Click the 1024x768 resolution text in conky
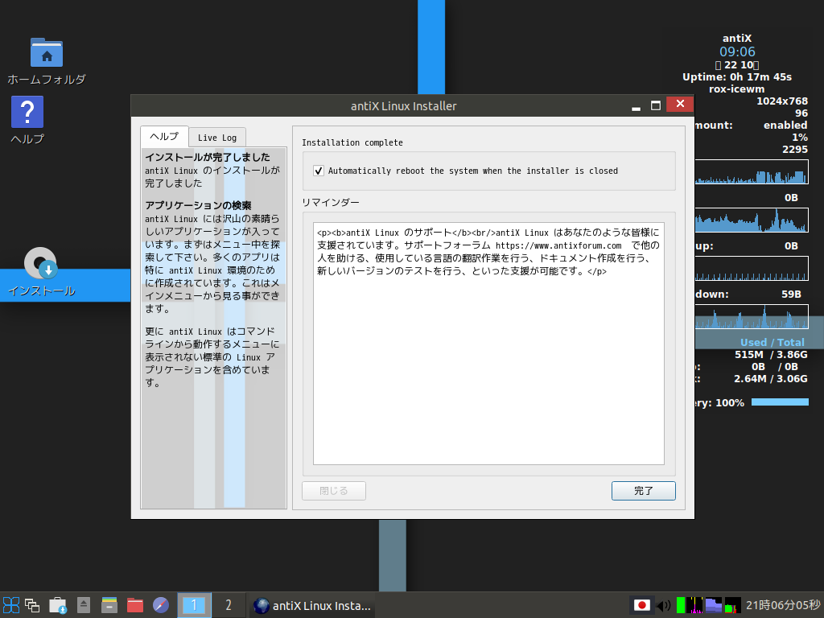This screenshot has width=824, height=618. (782, 101)
